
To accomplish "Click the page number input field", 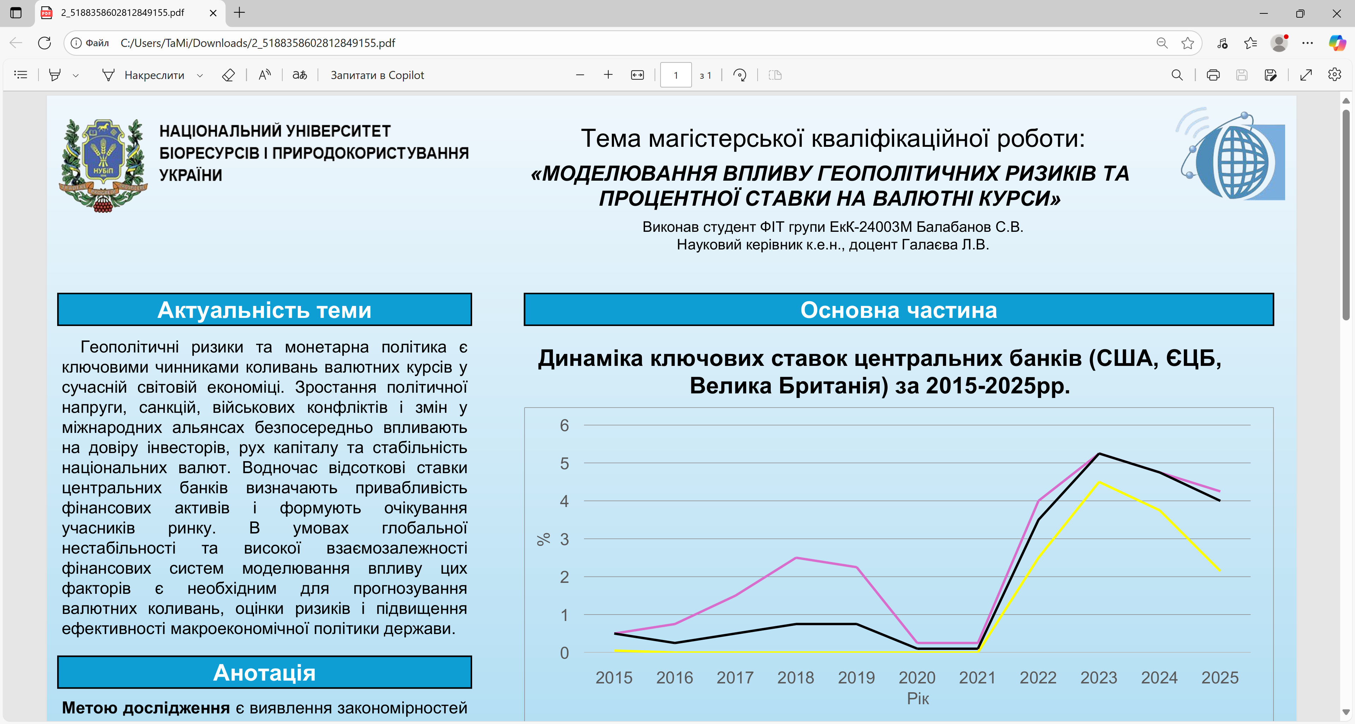I will click(x=676, y=75).
